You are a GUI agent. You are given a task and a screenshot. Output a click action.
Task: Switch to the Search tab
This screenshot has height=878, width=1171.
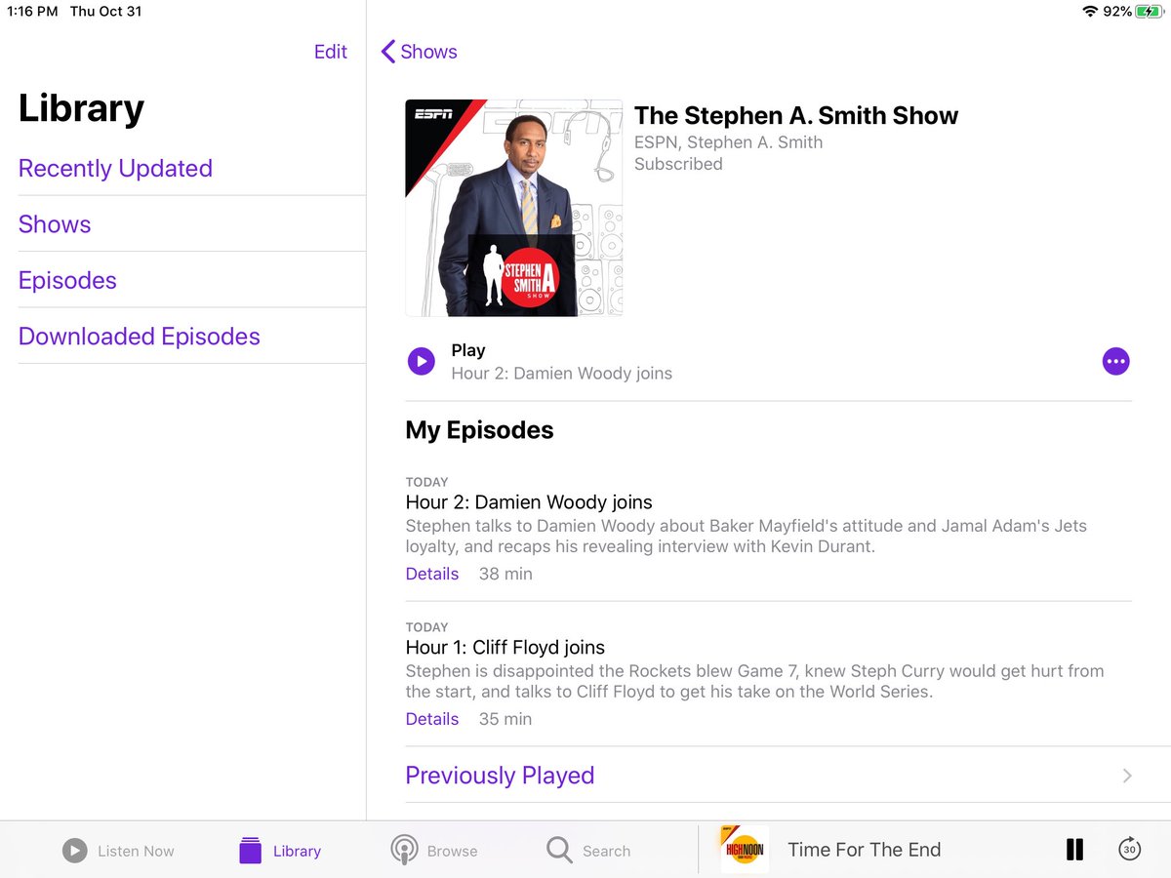point(588,851)
